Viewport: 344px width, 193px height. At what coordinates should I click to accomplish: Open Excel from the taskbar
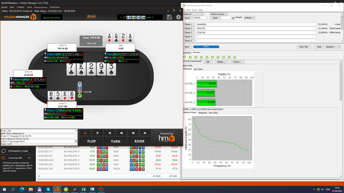pyautogui.click(x=84, y=189)
